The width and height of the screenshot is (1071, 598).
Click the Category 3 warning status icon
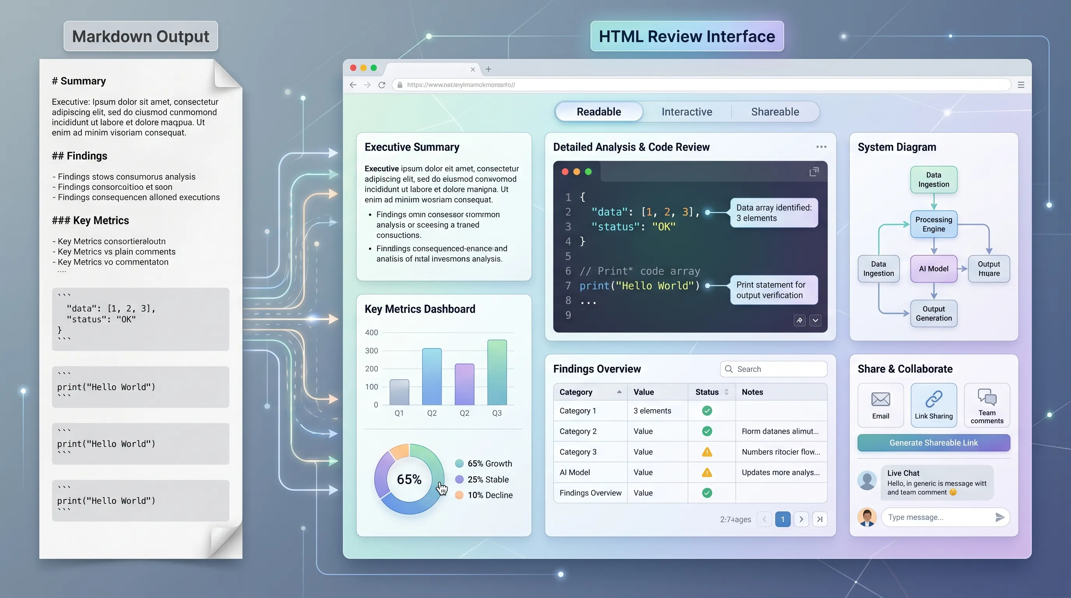point(707,452)
